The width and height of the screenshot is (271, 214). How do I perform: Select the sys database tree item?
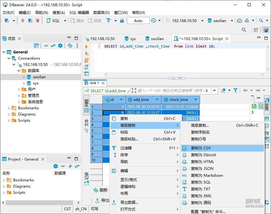click(x=35, y=83)
